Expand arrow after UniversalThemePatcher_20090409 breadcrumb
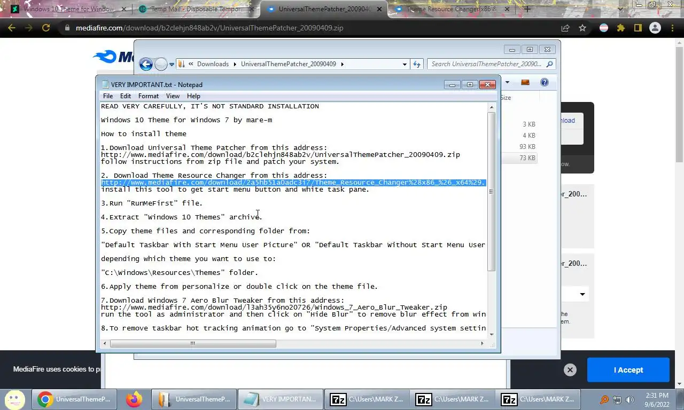Viewport: 684px width, 410px height. pyautogui.click(x=342, y=64)
